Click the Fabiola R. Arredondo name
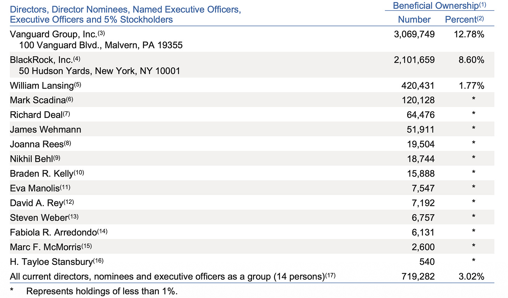This screenshot has height=298, width=508. click(x=53, y=232)
